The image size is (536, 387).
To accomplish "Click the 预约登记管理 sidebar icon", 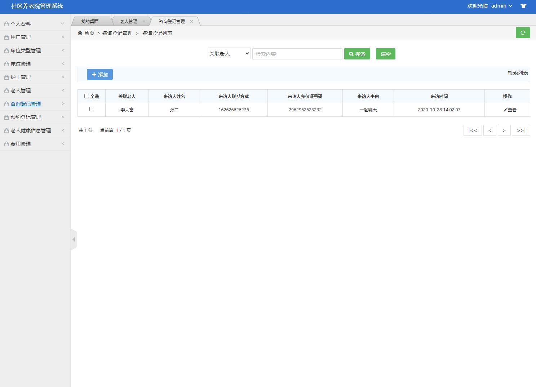I will coord(6,117).
